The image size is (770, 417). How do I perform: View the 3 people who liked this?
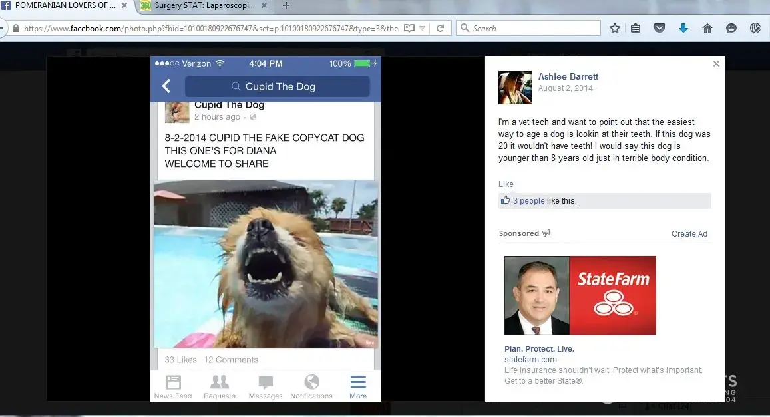pos(528,201)
